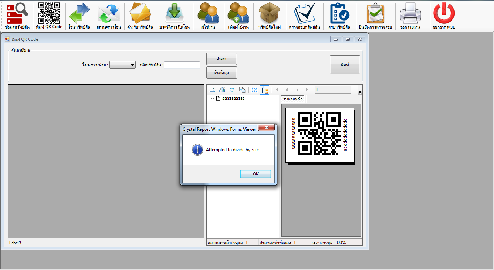
Task: Click Refresh icon in Crystal viewer toolbar
Action: [x=232, y=90]
